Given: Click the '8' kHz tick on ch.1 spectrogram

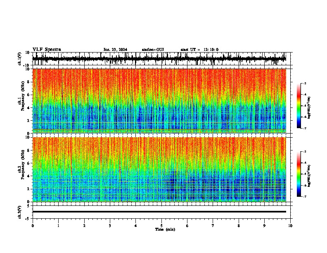Looking at the screenshot, I should point(28,82).
